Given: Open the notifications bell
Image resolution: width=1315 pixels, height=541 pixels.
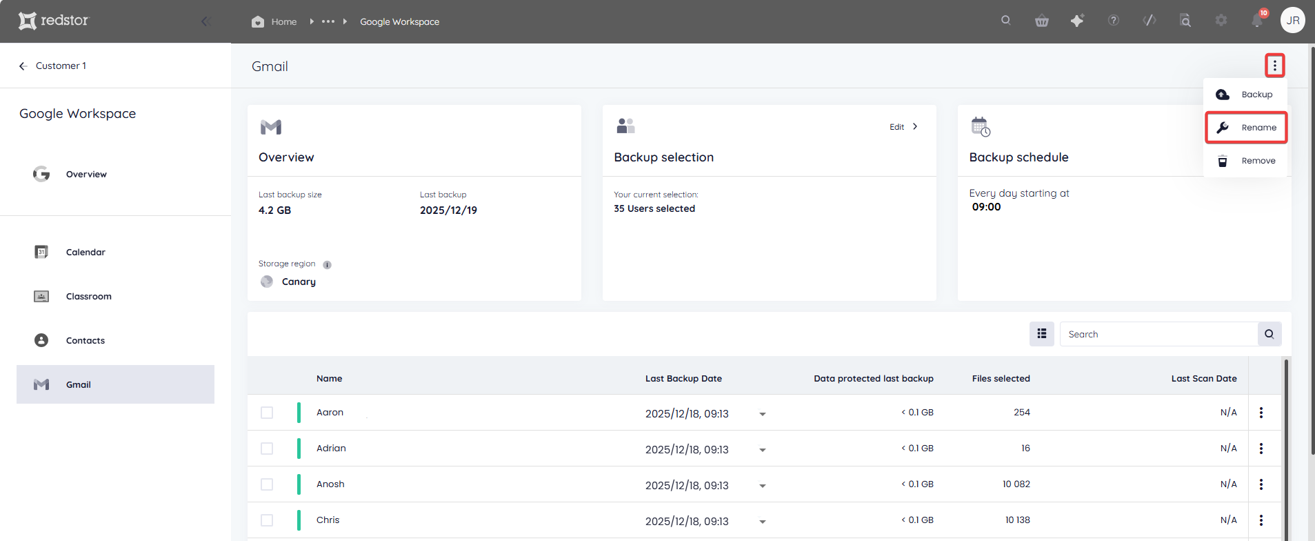Looking at the screenshot, I should 1257,21.
